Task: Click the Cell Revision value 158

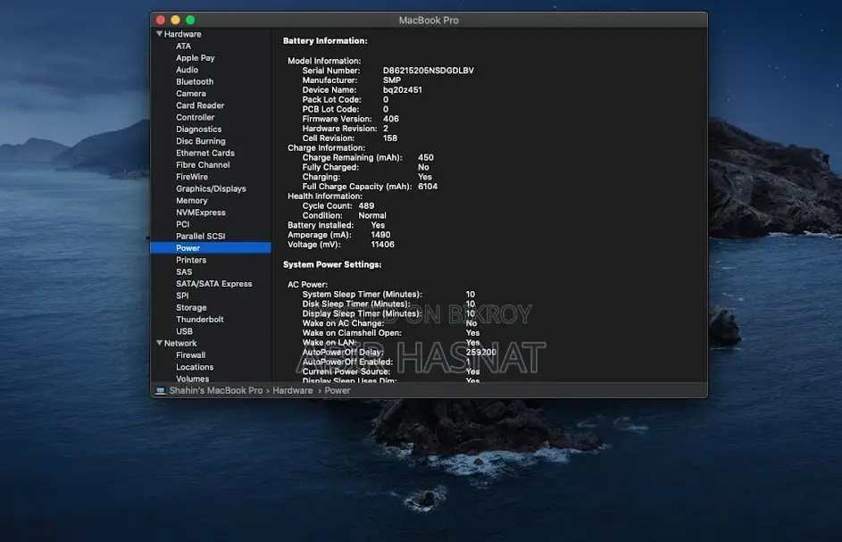Action: coord(390,138)
